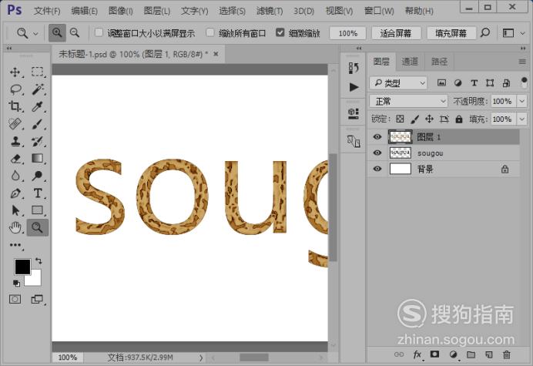Screen dimensions: 533x366
Task: Choose Zoom In mode in options bar
Action: click(x=57, y=33)
